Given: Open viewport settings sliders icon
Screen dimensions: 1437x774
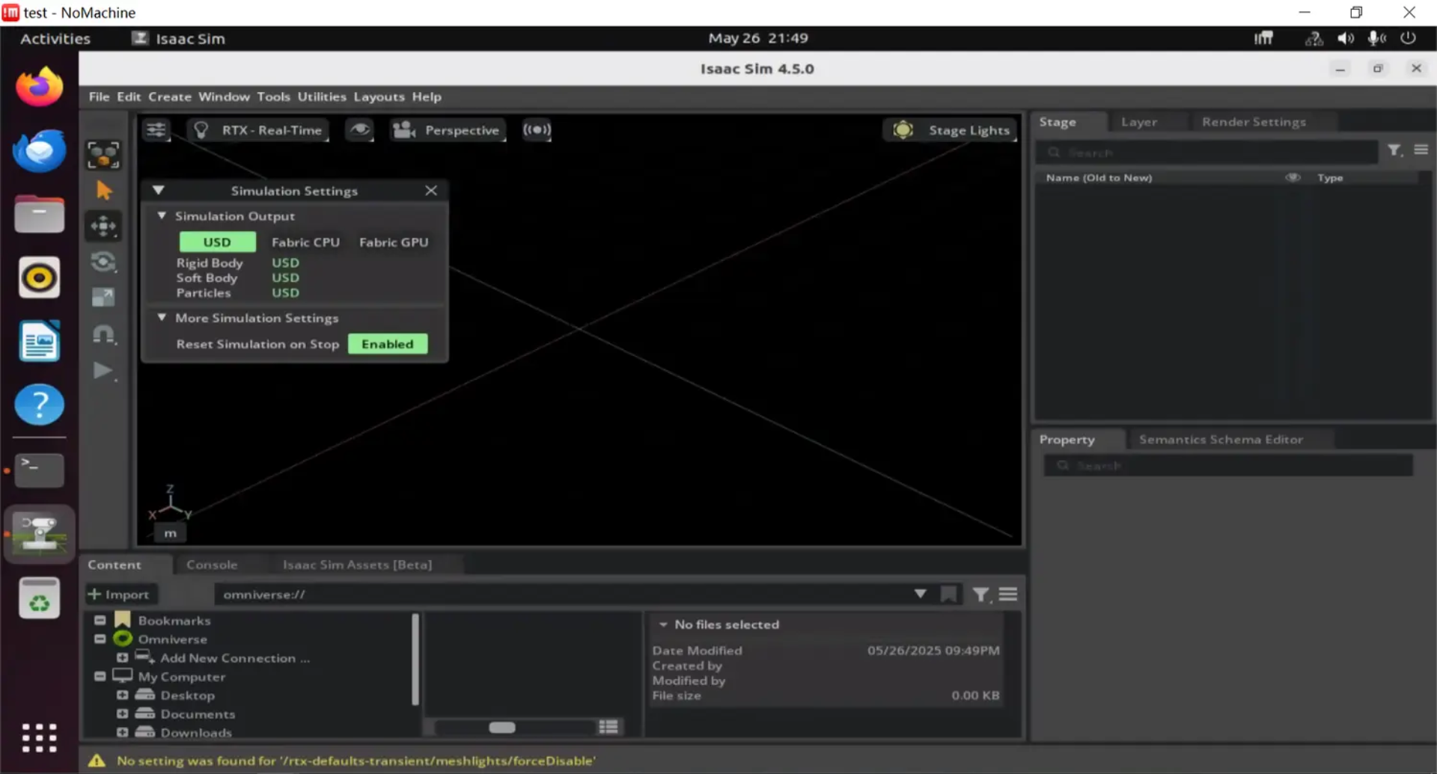Looking at the screenshot, I should tap(156, 130).
